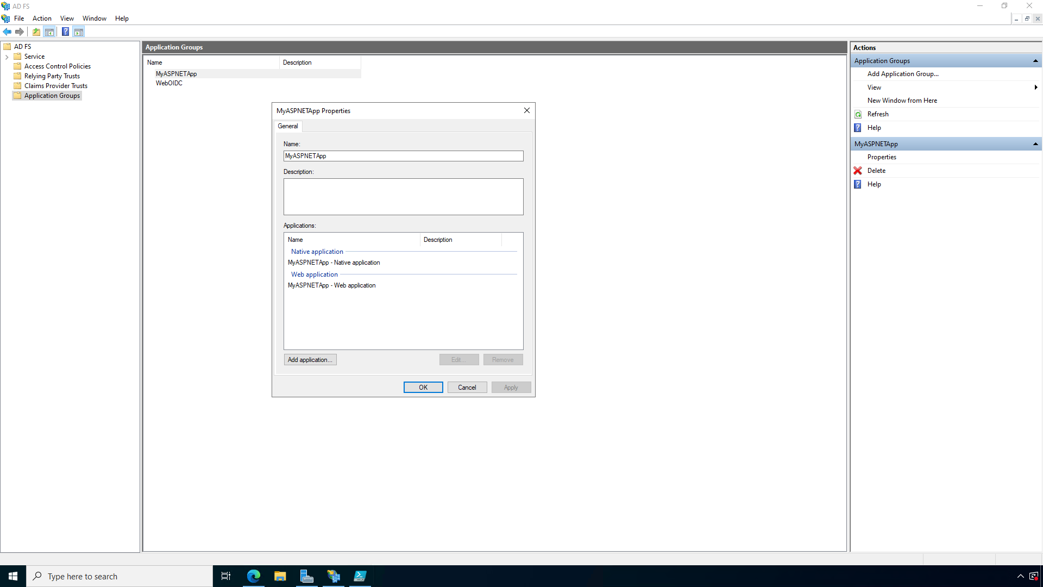Click the Refresh icon in Actions pane
The height and width of the screenshot is (587, 1043).
tap(857, 114)
